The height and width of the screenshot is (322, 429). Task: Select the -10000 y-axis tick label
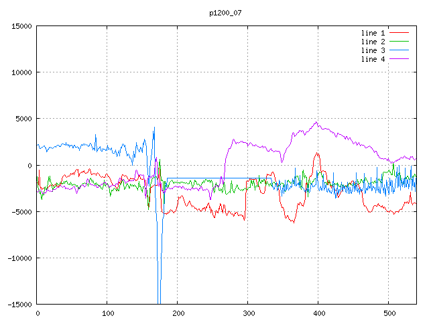coord(19,258)
